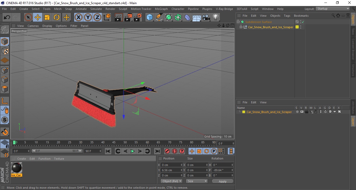Screen dimensions: 356x190
Task: Go to end of animation
Action: click(157, 151)
